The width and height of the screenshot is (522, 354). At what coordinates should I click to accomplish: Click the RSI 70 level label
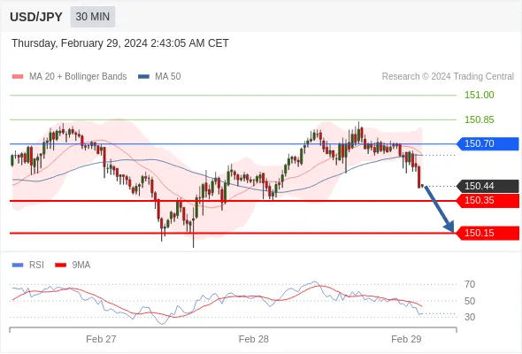470,284
